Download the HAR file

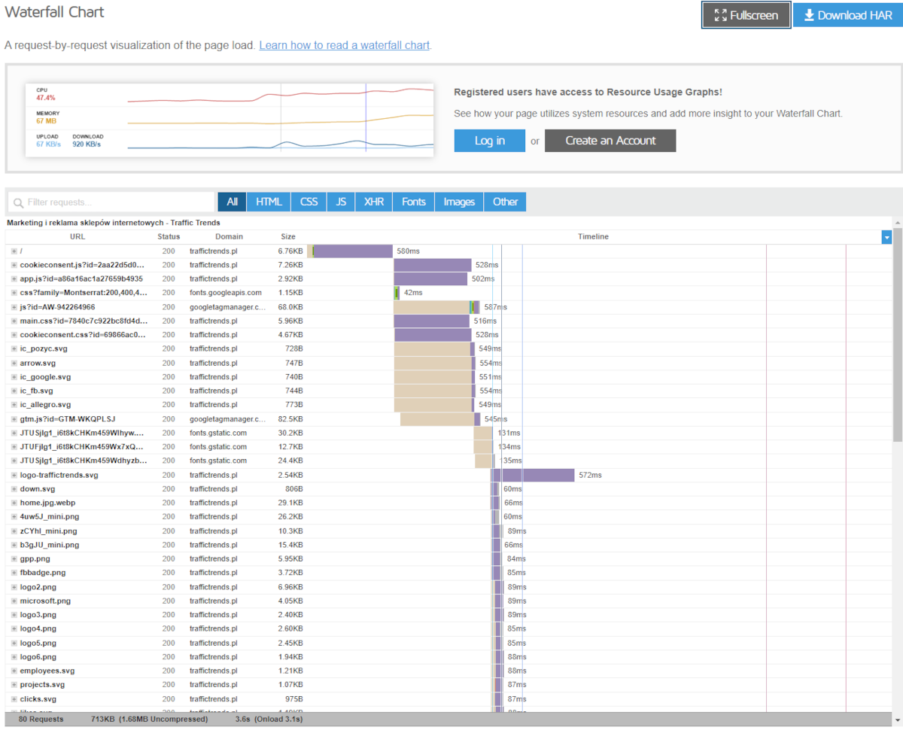tap(847, 15)
